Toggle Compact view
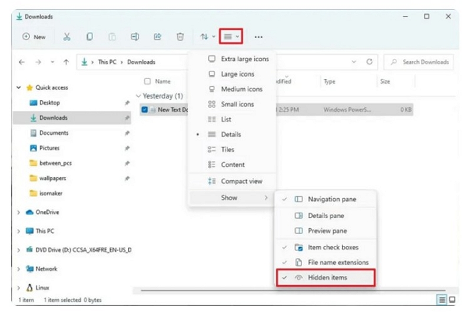Viewport: 471px width, 316px height. point(232,181)
